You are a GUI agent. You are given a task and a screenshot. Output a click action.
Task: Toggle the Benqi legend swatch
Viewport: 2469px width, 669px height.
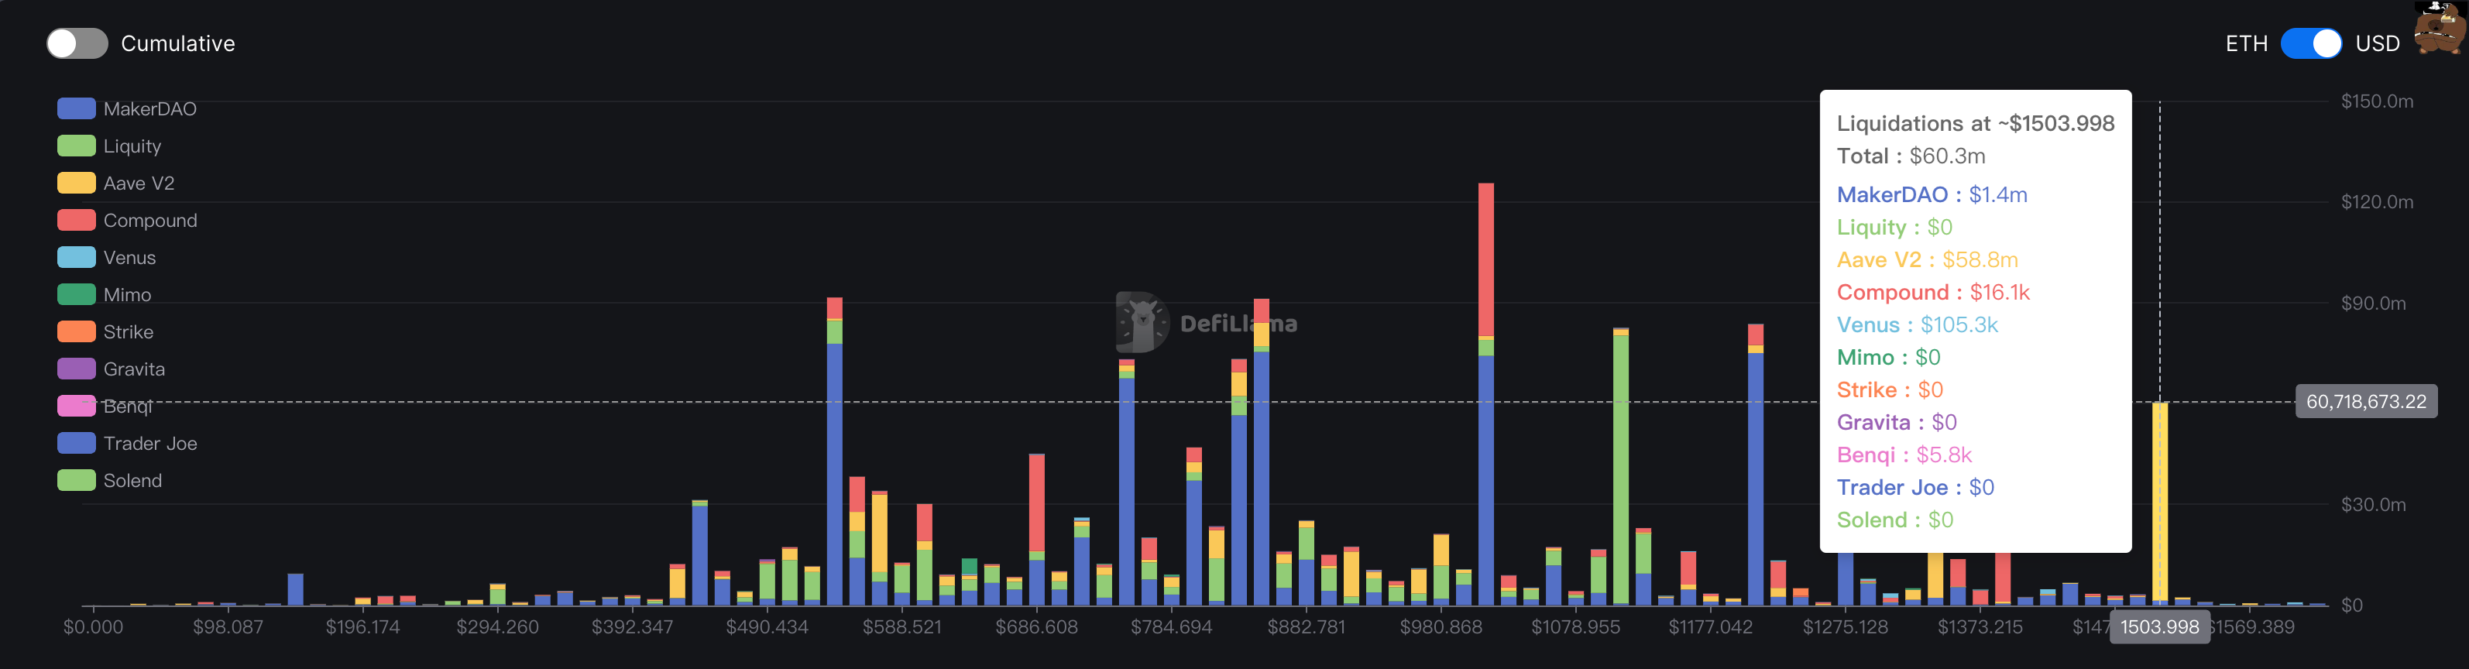click(x=77, y=407)
